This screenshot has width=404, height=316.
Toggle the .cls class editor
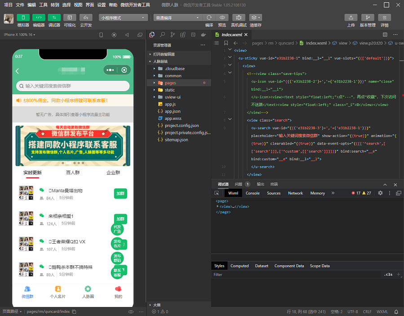point(388,275)
